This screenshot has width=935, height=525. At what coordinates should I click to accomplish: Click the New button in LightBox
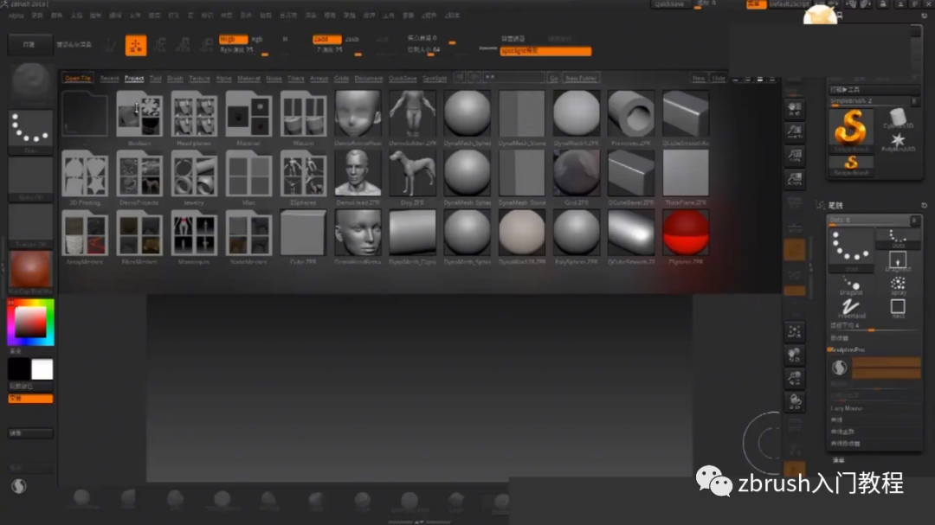point(699,78)
